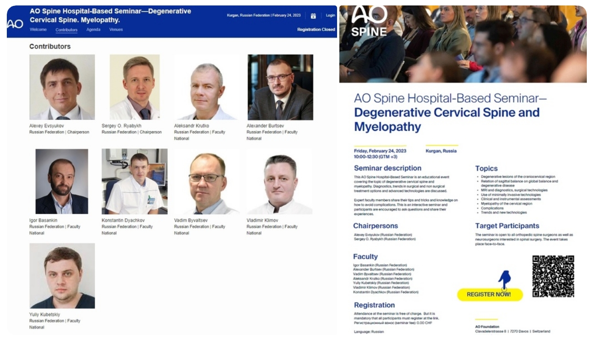
Task: Go to the Venues tab
Action: coord(116,30)
